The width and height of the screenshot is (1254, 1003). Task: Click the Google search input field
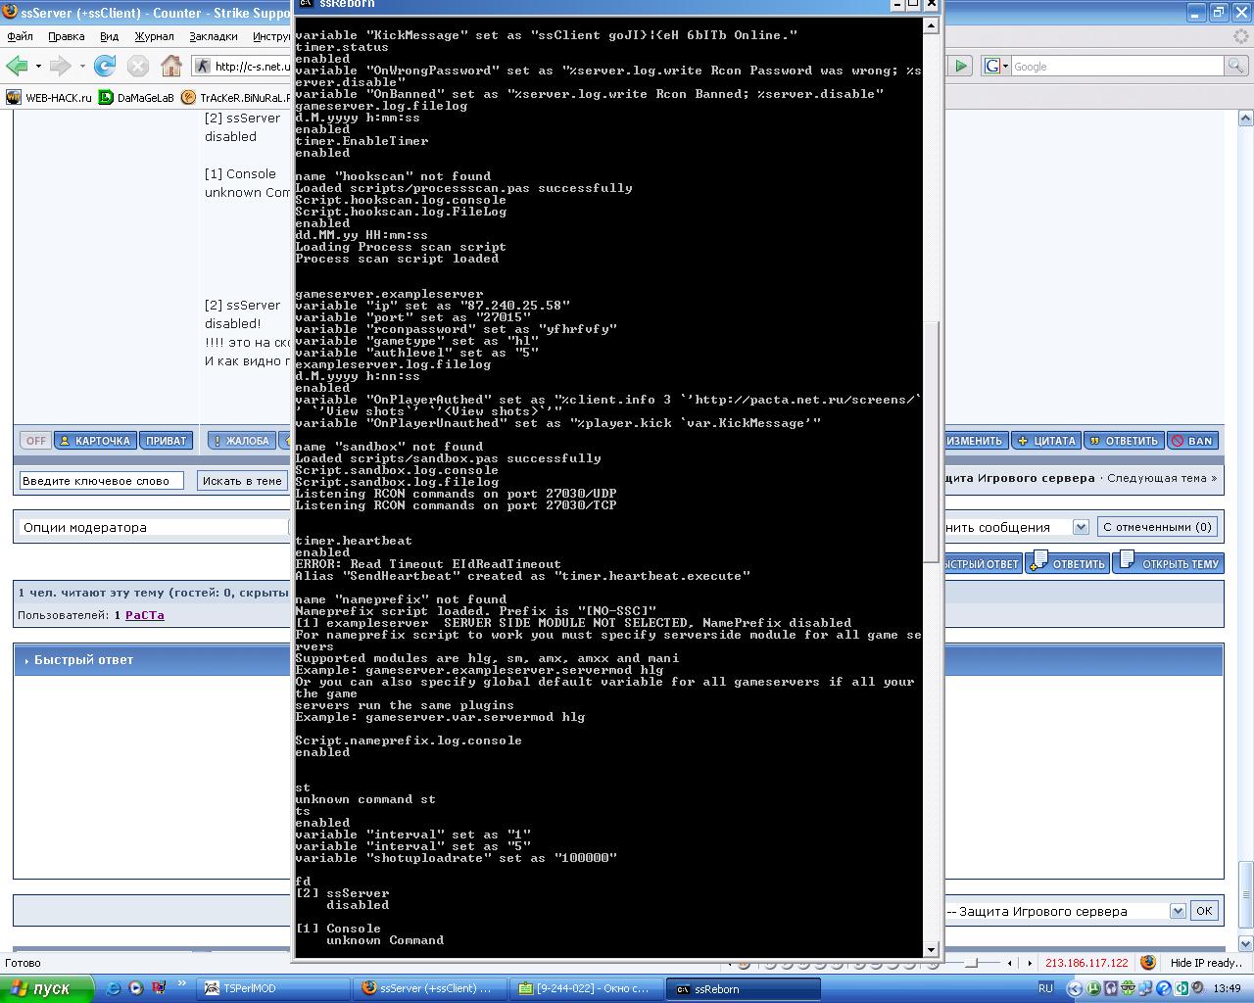pos(1117,66)
